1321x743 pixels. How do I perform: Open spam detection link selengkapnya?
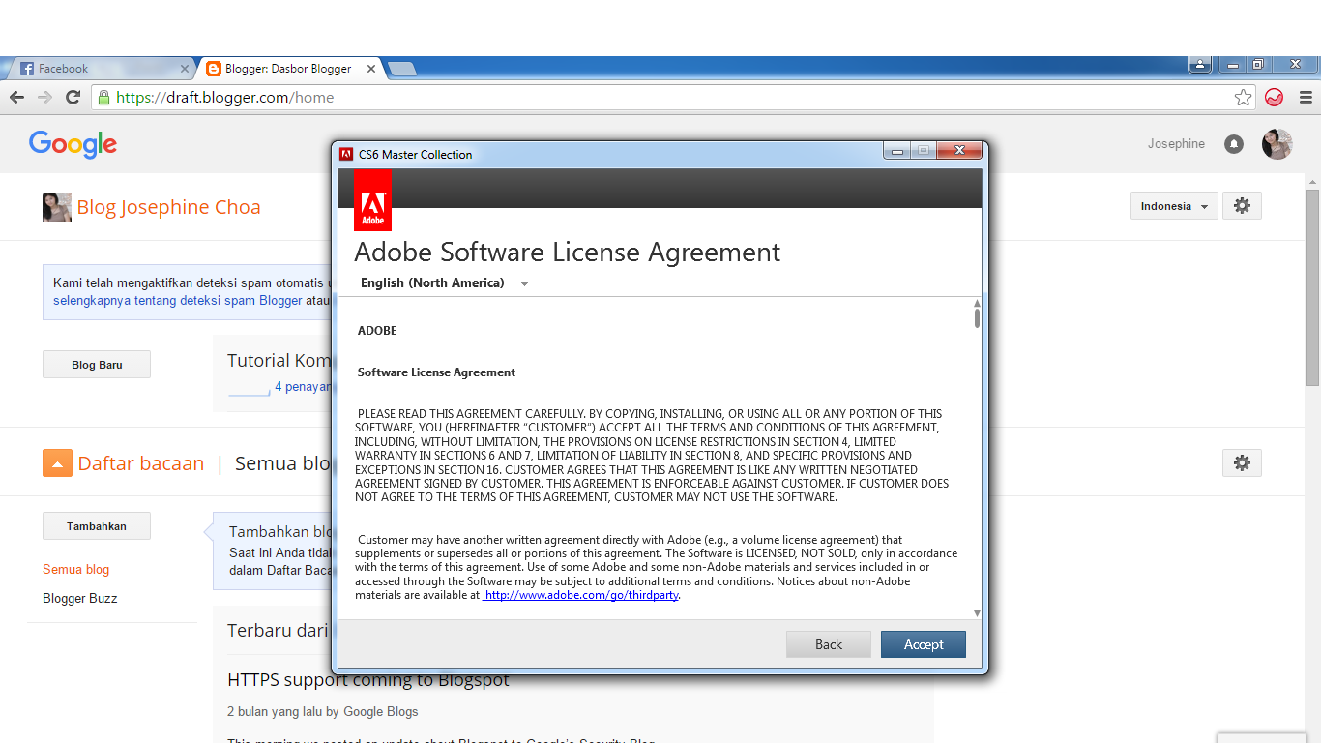[x=178, y=300]
